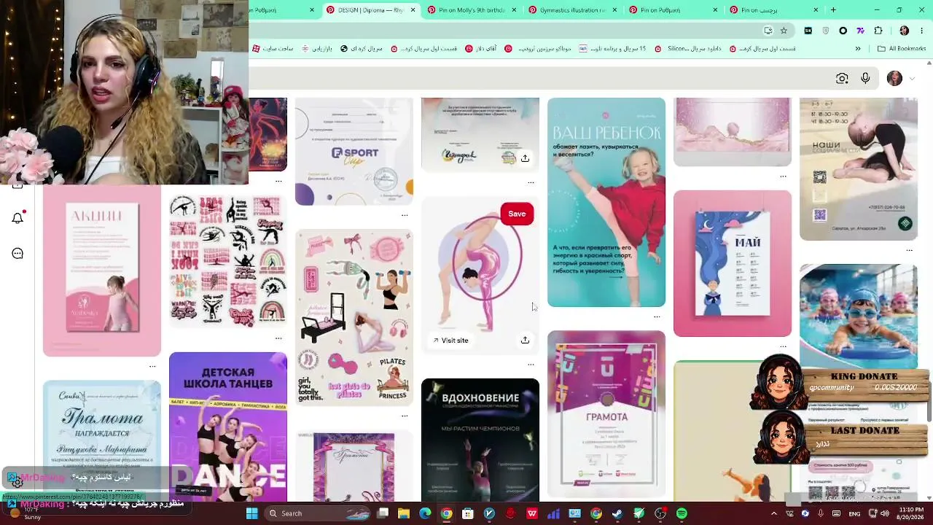Open more options under F Sport Cup pin
Viewport: 933px width, 525px height.
405,215
